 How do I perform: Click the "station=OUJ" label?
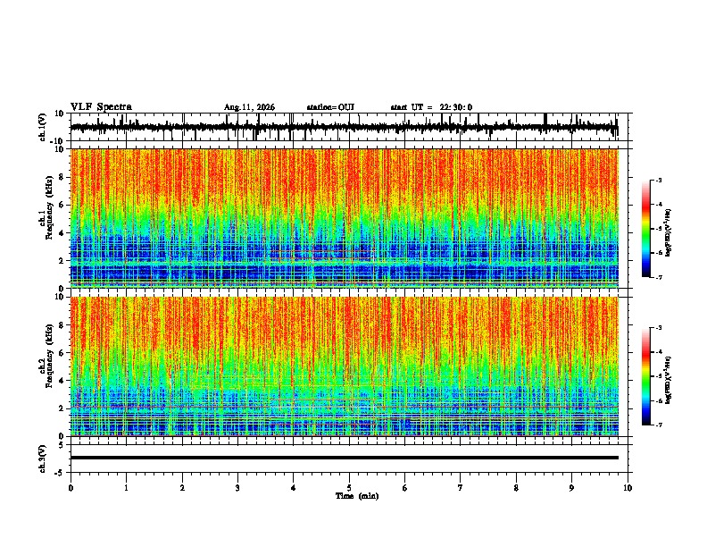[x=330, y=107]
